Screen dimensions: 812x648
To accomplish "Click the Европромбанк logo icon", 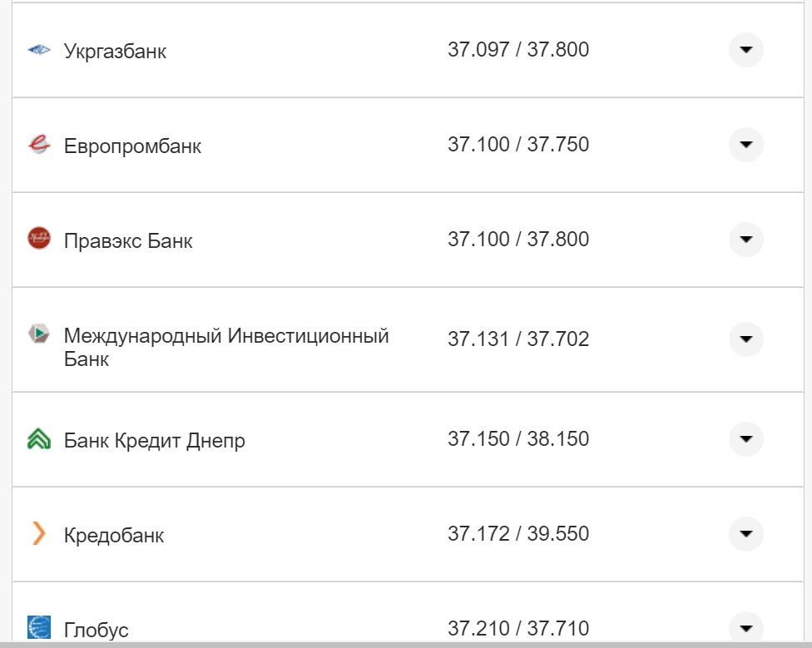I will (37, 144).
